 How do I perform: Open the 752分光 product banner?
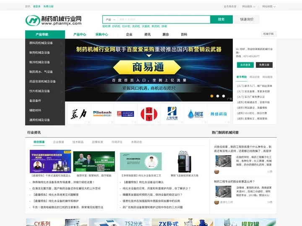[x=120, y=222]
